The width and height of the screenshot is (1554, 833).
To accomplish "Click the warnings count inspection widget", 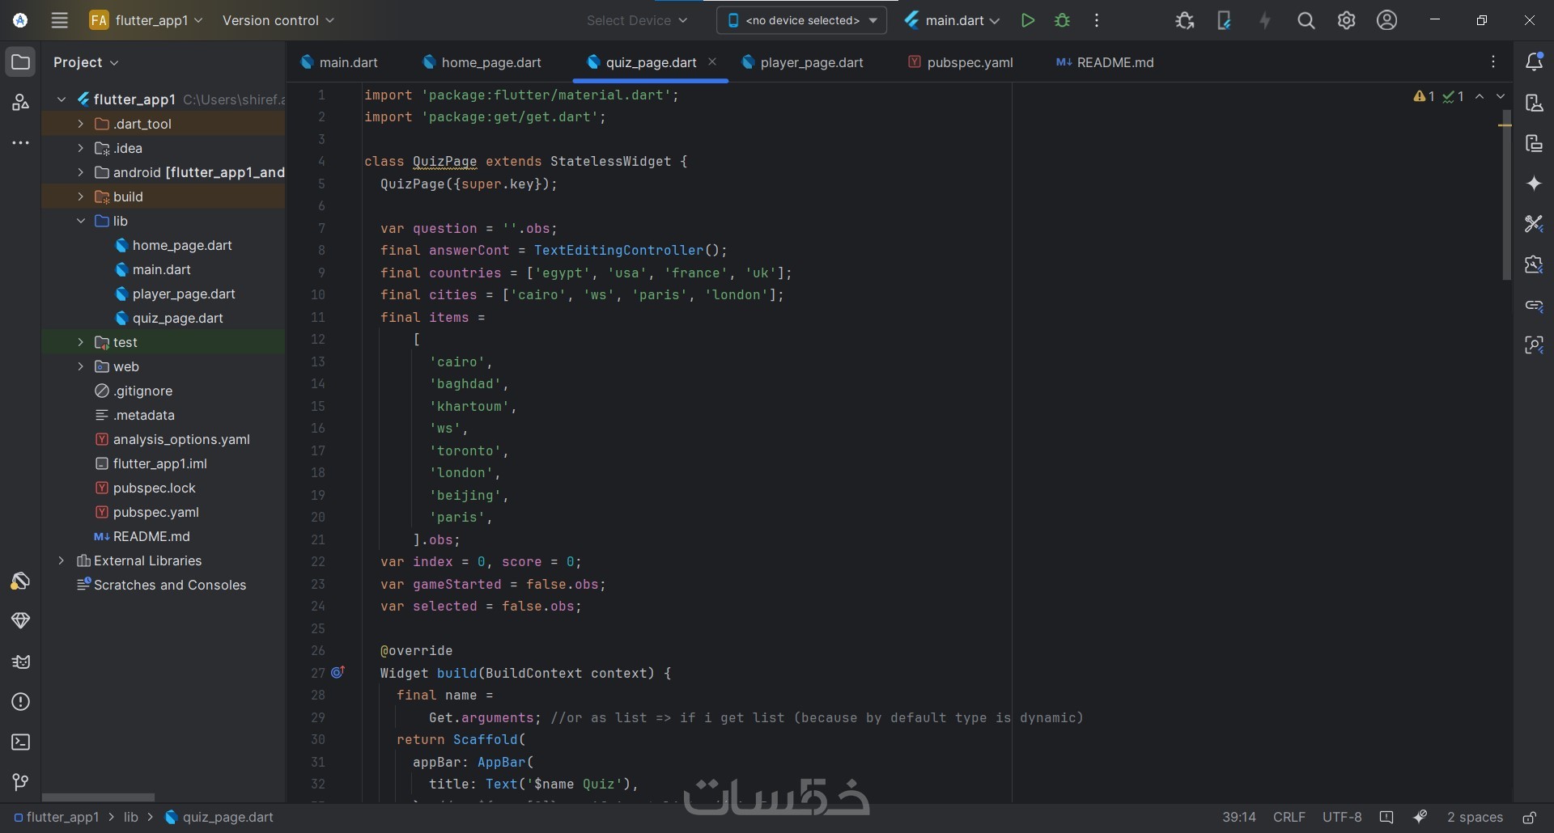I will click(x=1424, y=96).
